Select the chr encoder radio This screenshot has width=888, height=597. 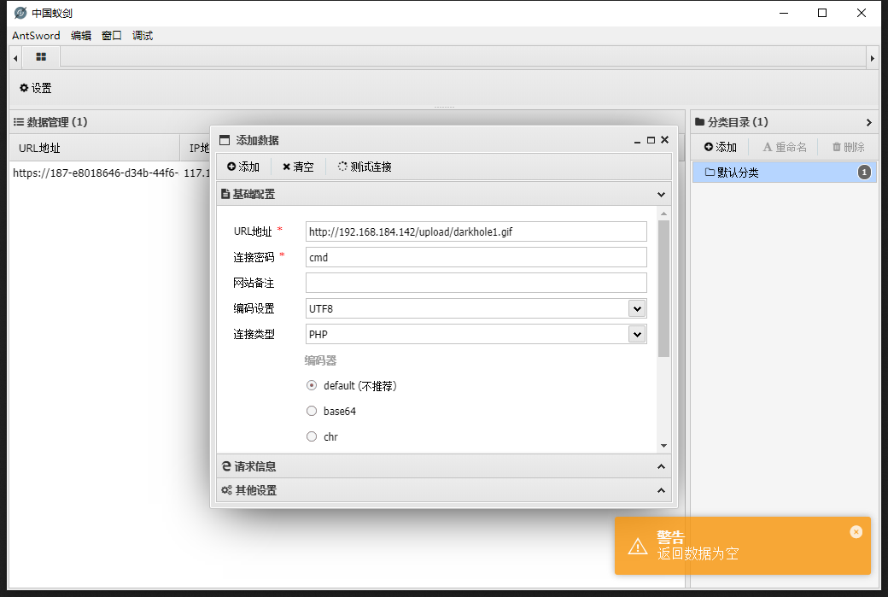[312, 436]
